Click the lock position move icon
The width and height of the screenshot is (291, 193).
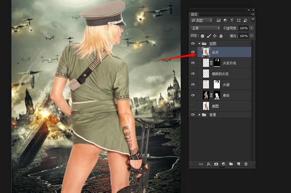[215, 36]
